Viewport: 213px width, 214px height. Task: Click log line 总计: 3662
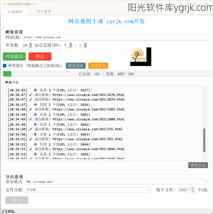[49, 124]
